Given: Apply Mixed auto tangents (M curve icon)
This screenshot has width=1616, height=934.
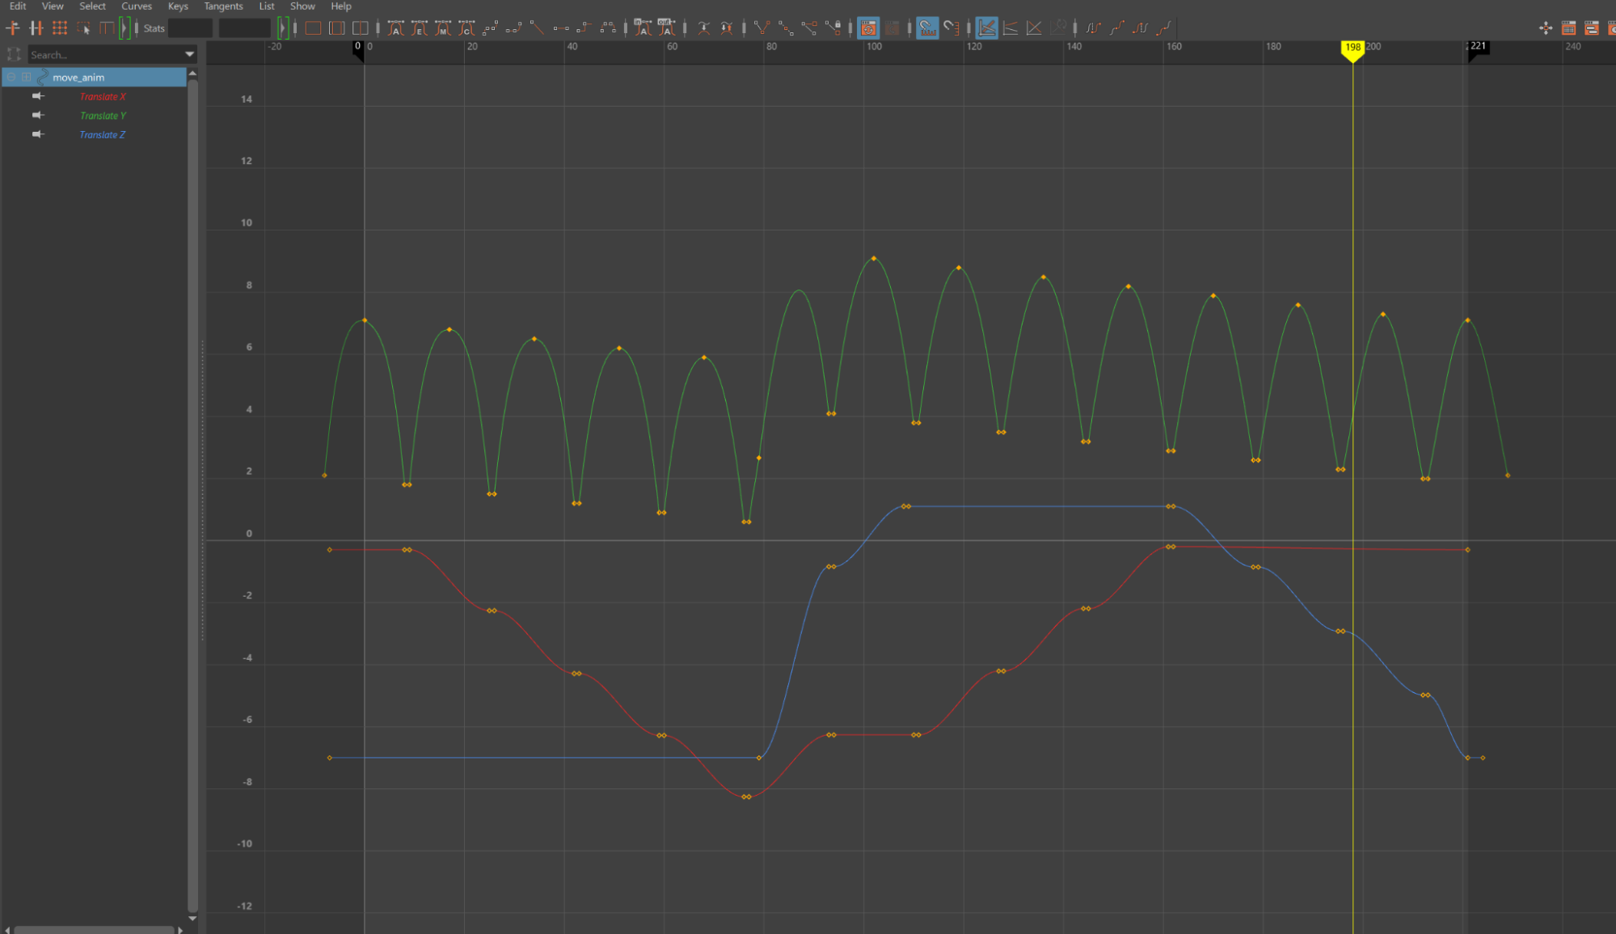Looking at the screenshot, I should pos(443,28).
